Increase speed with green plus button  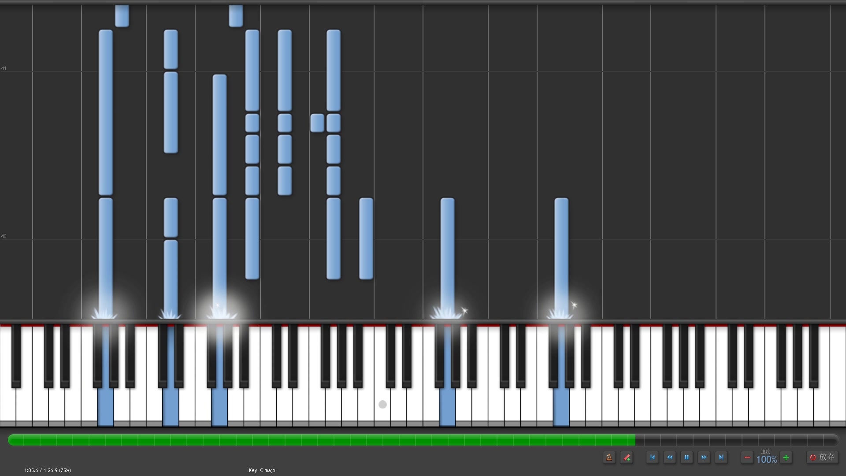click(x=786, y=457)
